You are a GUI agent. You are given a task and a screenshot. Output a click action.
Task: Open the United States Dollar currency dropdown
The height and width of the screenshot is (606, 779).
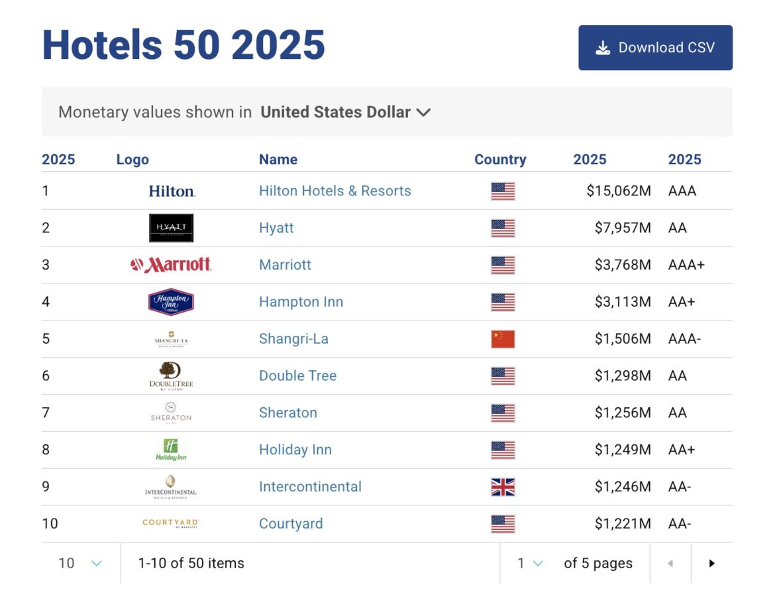(x=345, y=113)
